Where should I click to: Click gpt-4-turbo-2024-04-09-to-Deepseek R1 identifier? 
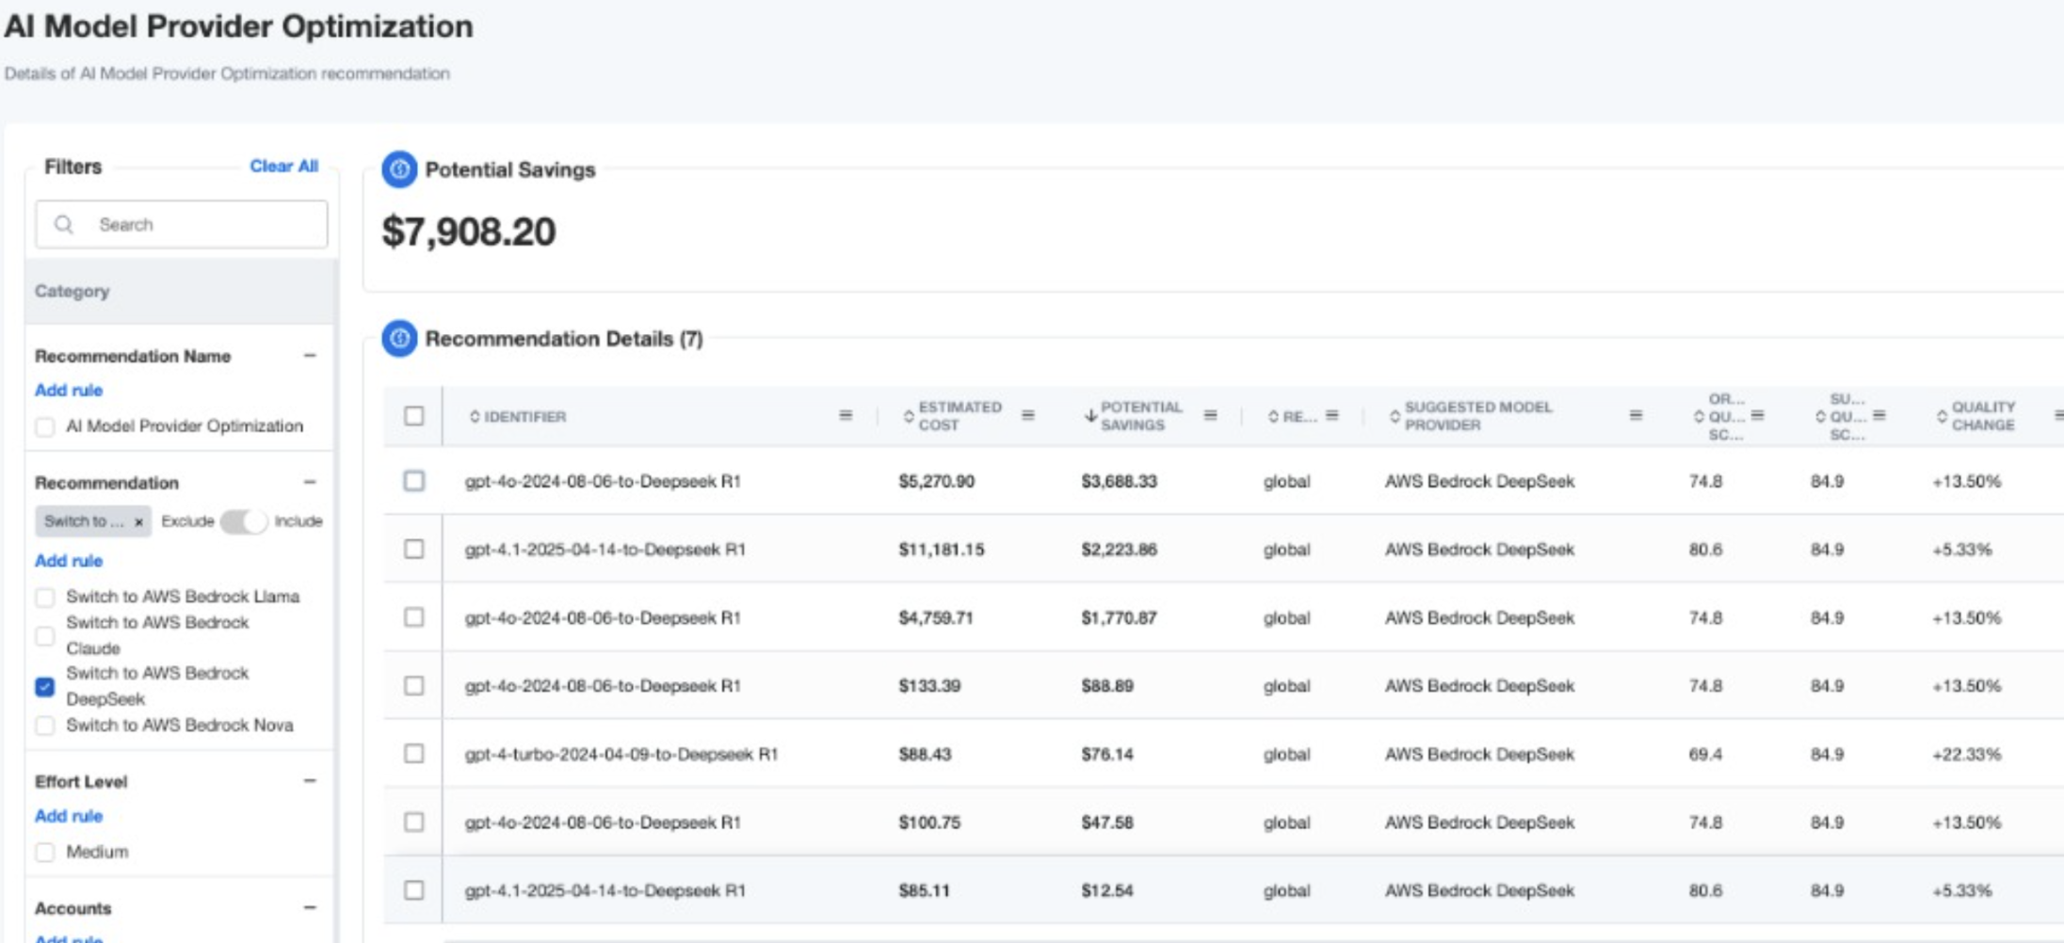pyautogui.click(x=621, y=754)
